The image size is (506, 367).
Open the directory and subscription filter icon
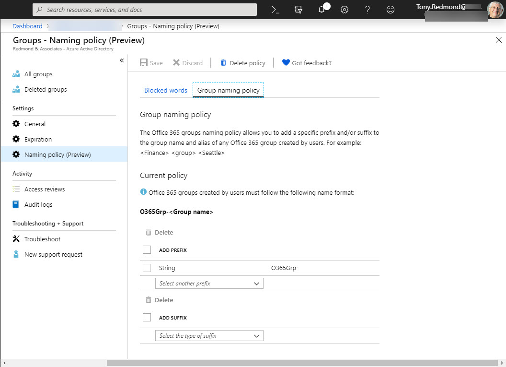[299, 10]
